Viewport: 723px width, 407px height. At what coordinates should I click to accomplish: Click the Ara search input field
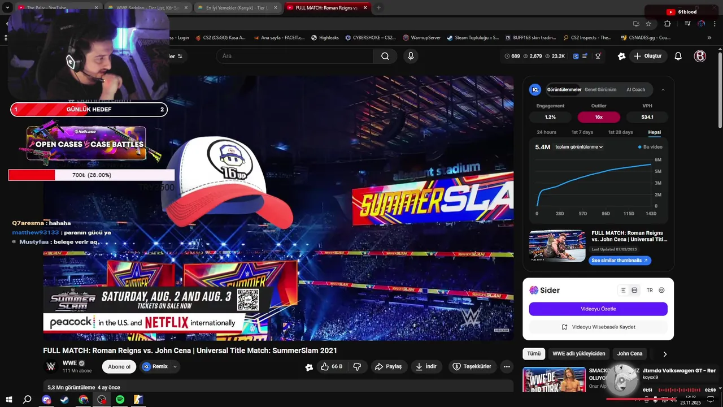click(x=294, y=56)
